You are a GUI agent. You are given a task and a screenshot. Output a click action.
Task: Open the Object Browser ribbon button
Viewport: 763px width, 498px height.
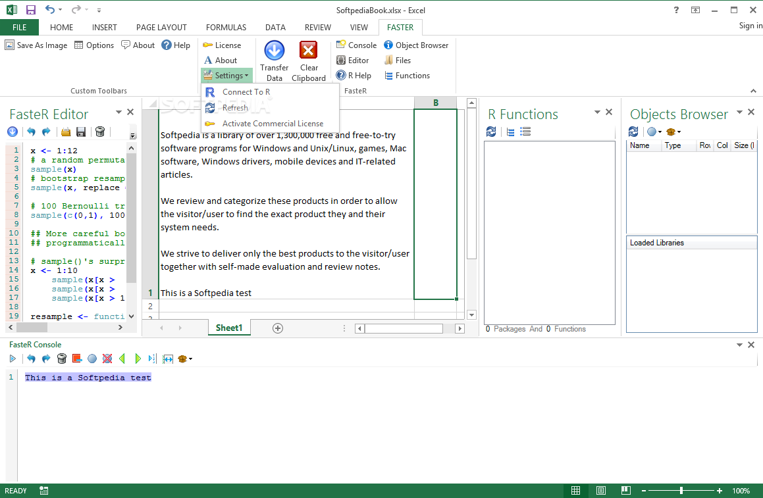416,45
